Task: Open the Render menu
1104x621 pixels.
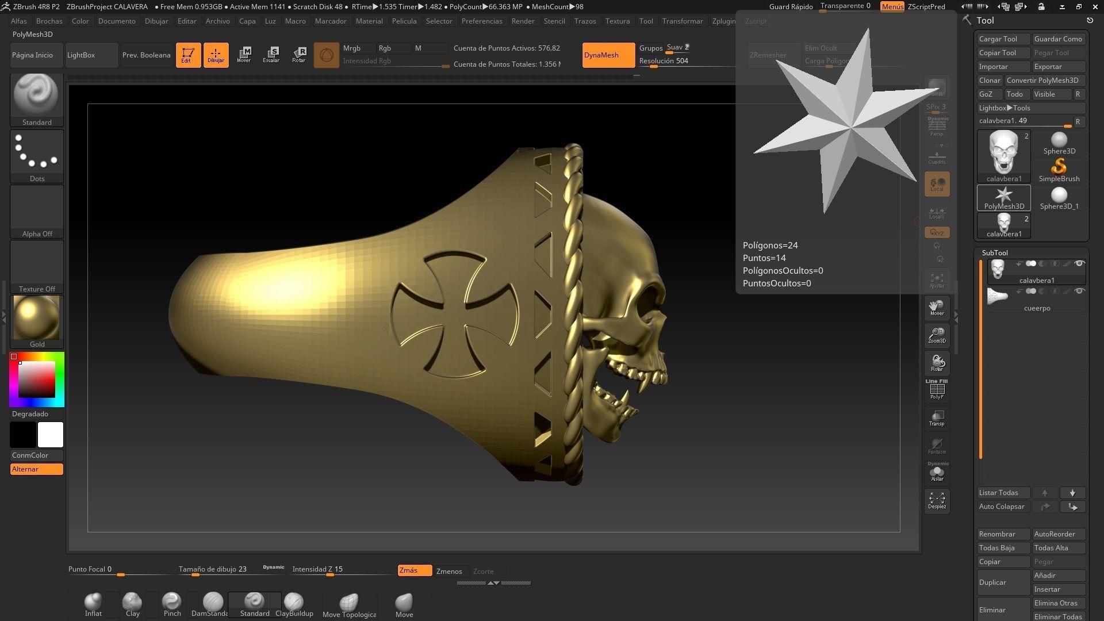Action: coord(523,21)
